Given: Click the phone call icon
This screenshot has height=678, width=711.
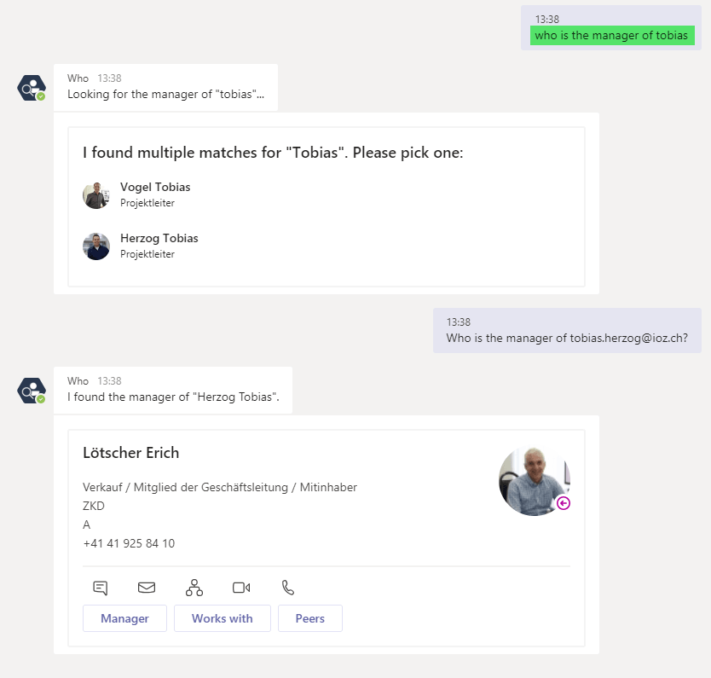Looking at the screenshot, I should pyautogui.click(x=288, y=588).
